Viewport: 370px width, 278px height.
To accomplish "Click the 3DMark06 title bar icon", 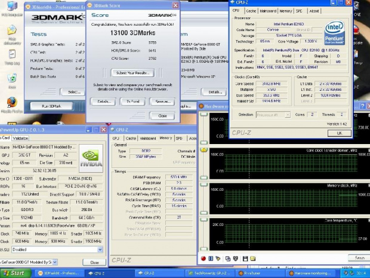I will tap(28, 7).
